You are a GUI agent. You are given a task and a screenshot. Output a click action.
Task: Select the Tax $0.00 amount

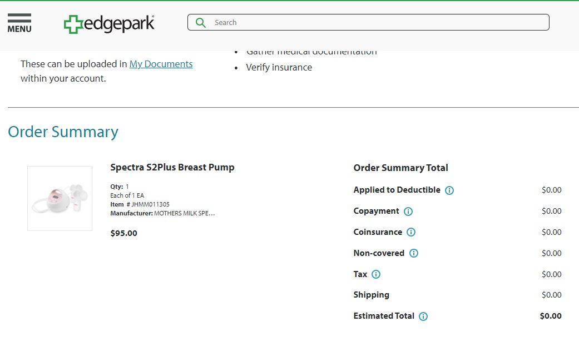(551, 274)
